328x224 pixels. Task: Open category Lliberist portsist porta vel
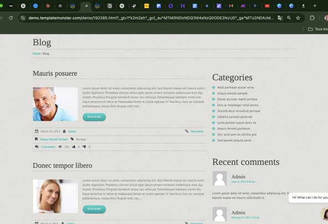(235, 117)
